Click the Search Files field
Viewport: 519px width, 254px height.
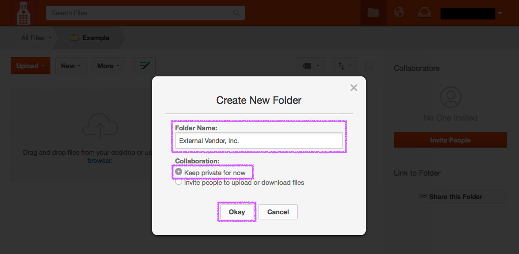[146, 13]
